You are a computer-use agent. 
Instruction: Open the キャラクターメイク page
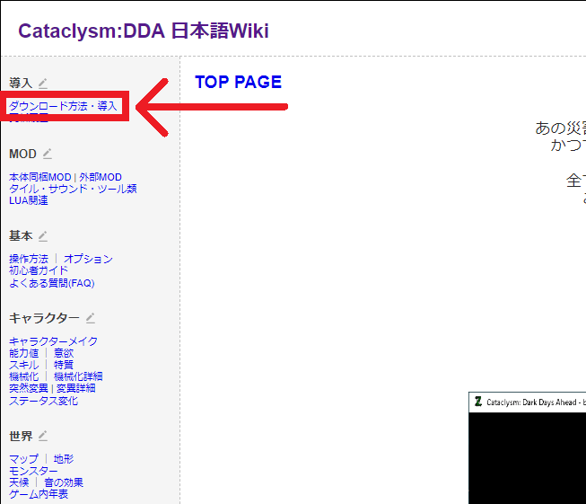pyautogui.click(x=54, y=341)
